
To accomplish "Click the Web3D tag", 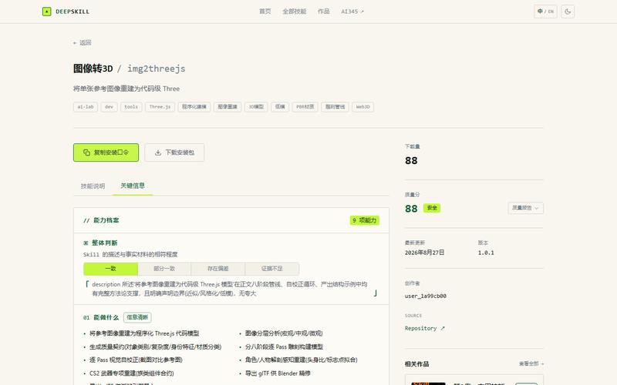I will 362,107.
